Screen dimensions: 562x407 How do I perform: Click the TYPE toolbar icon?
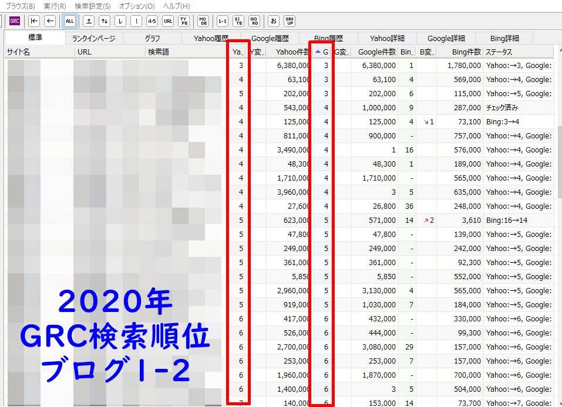click(184, 21)
